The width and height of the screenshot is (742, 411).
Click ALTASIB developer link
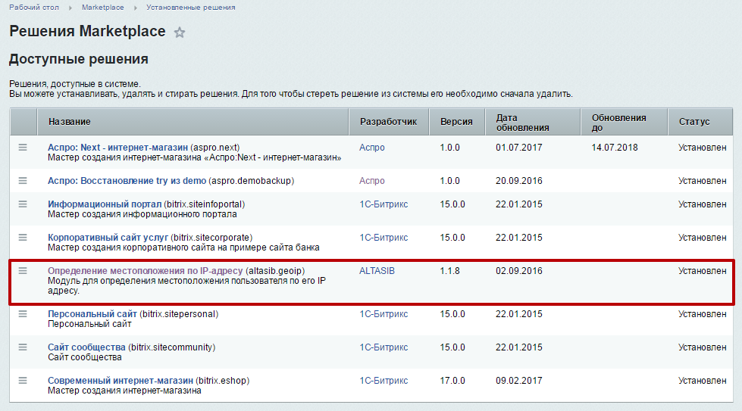pos(377,271)
